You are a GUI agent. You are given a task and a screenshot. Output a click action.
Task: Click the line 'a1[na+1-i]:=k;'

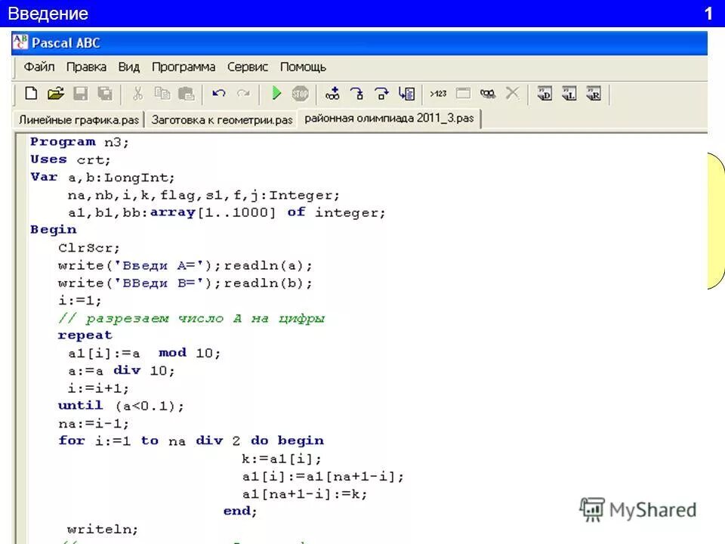click(x=304, y=494)
